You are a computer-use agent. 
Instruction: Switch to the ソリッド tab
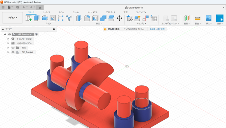[31, 12]
